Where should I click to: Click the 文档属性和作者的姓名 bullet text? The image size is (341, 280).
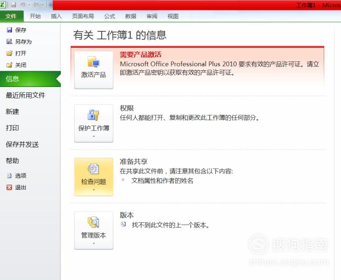click(162, 181)
